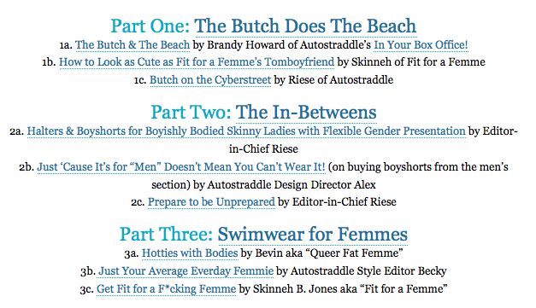Click the 'Part Three:' heading text

tap(167, 235)
